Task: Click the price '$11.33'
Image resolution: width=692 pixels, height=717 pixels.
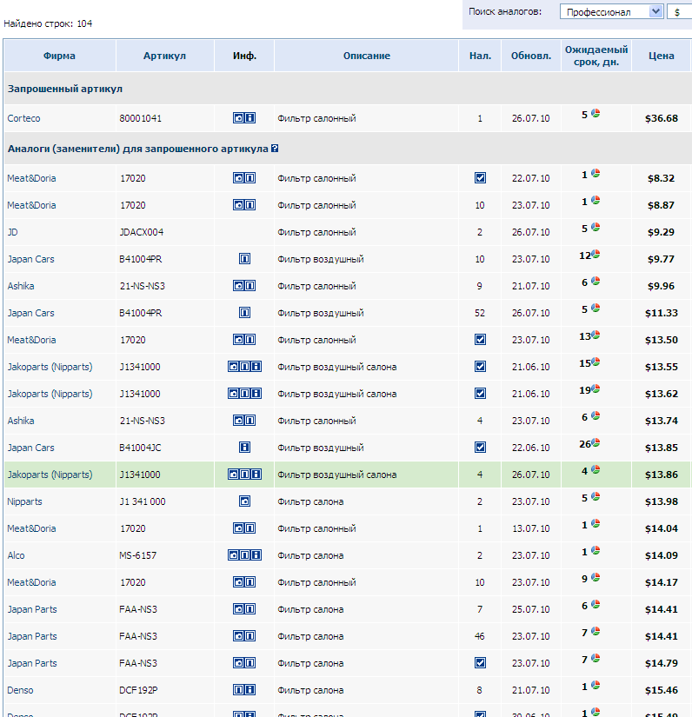Action: coord(662,313)
